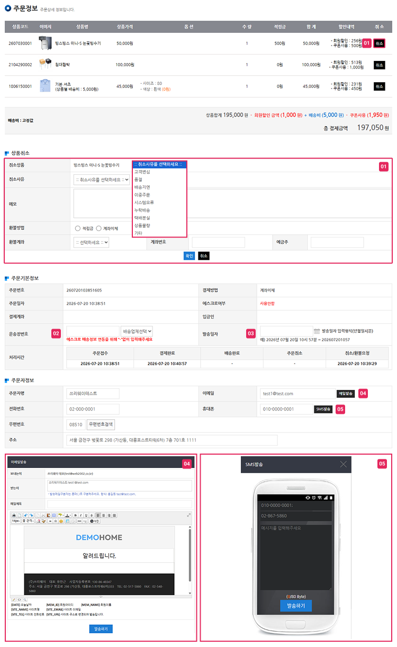397x647 pixels.
Task: Toggle italic formatting in email editor
Action: (x=80, y=515)
